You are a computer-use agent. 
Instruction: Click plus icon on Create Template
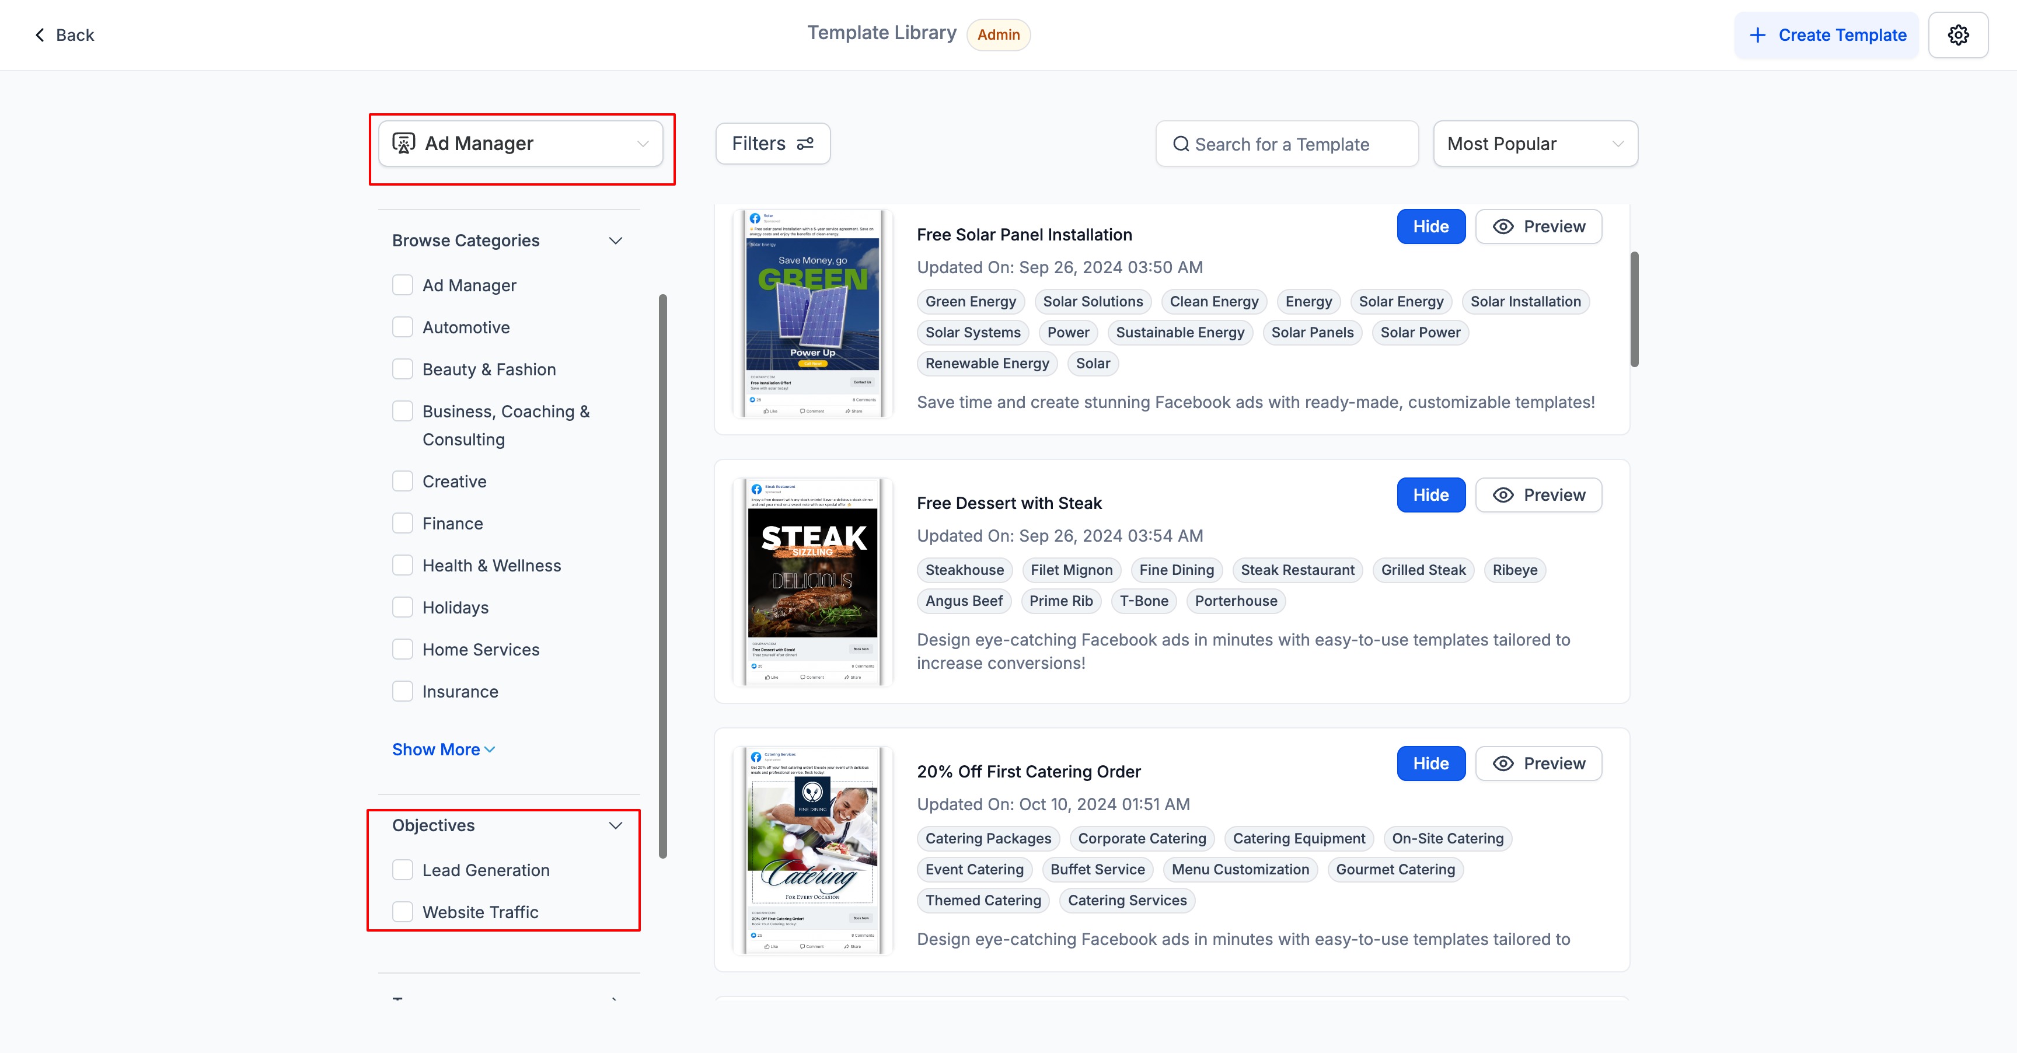(x=1757, y=35)
